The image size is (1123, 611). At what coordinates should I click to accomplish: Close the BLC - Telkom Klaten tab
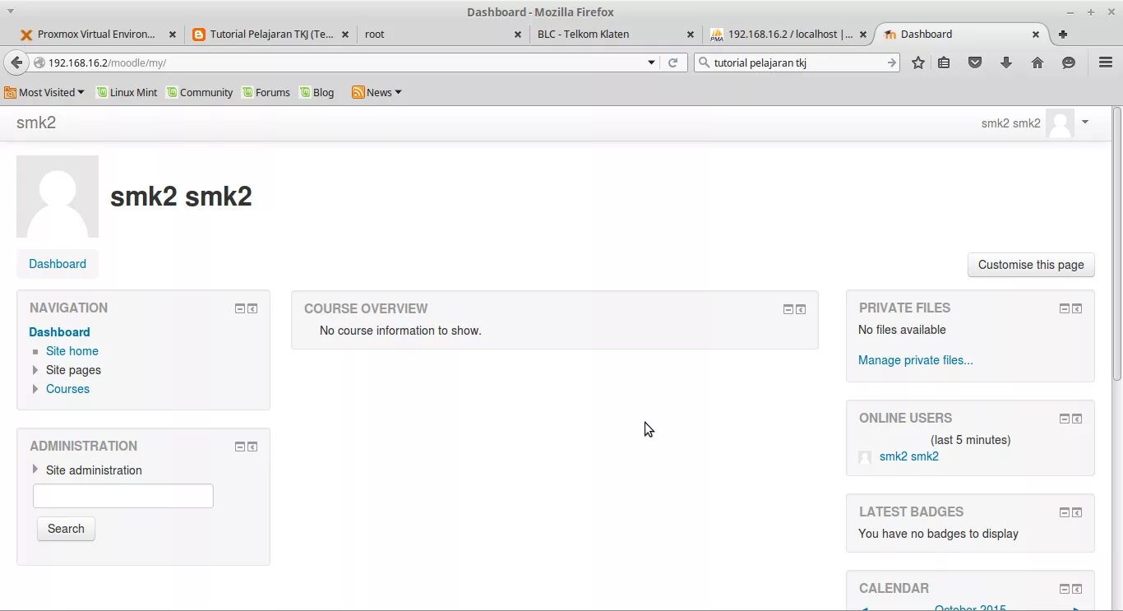click(x=691, y=35)
